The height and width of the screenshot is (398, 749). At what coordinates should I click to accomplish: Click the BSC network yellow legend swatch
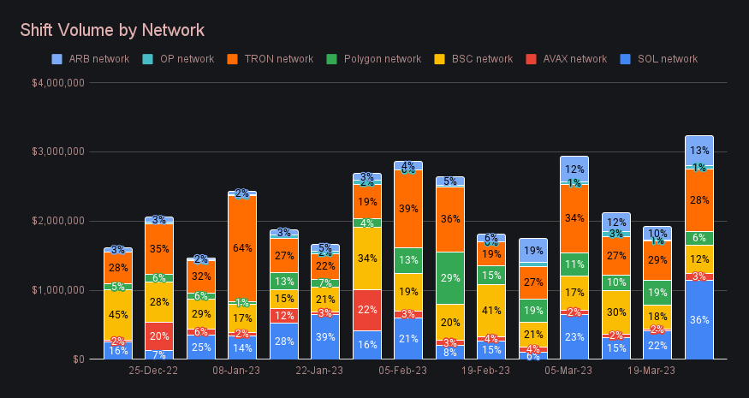(442, 59)
